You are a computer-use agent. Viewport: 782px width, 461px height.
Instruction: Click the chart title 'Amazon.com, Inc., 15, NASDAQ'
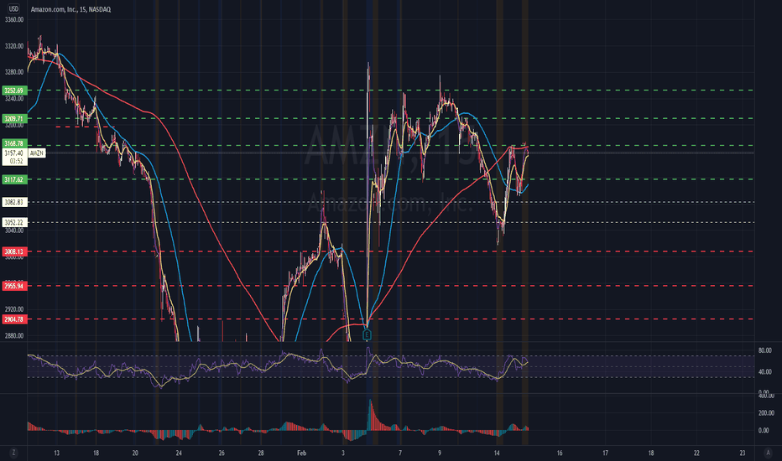70,9
